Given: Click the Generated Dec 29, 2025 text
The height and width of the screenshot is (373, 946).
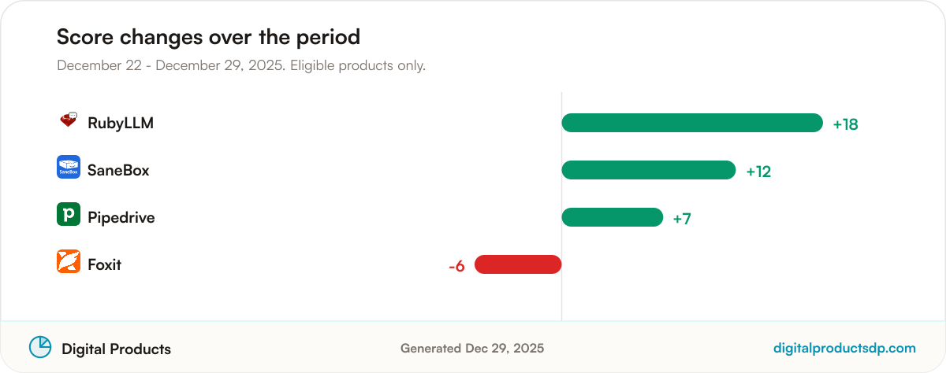Looking at the screenshot, I should tap(472, 348).
